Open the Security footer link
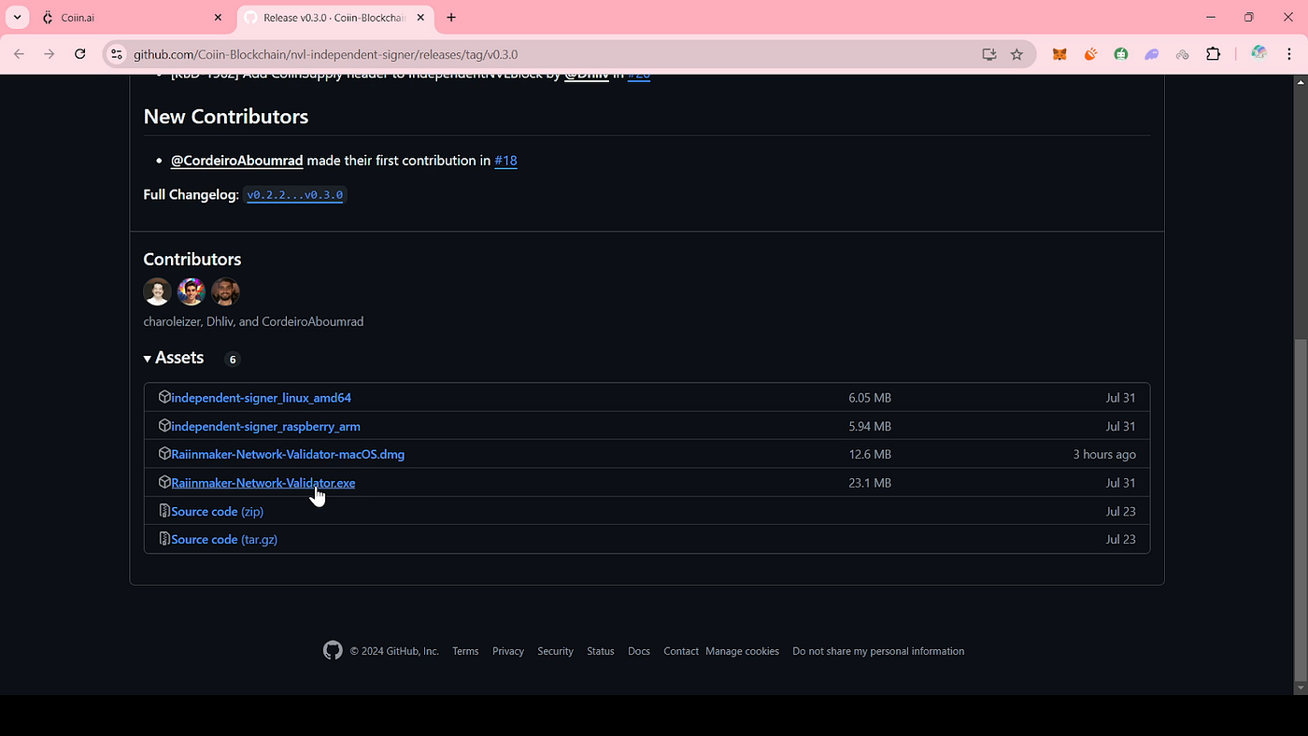Image resolution: width=1308 pixels, height=736 pixels. click(555, 651)
